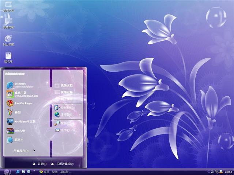234x175 pixels.
Task: Launch KMPlayer中文版 from the start menu
Action: [21, 121]
